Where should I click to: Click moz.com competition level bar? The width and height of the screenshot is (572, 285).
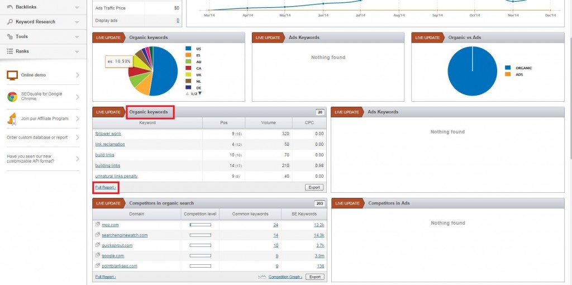tap(201, 225)
